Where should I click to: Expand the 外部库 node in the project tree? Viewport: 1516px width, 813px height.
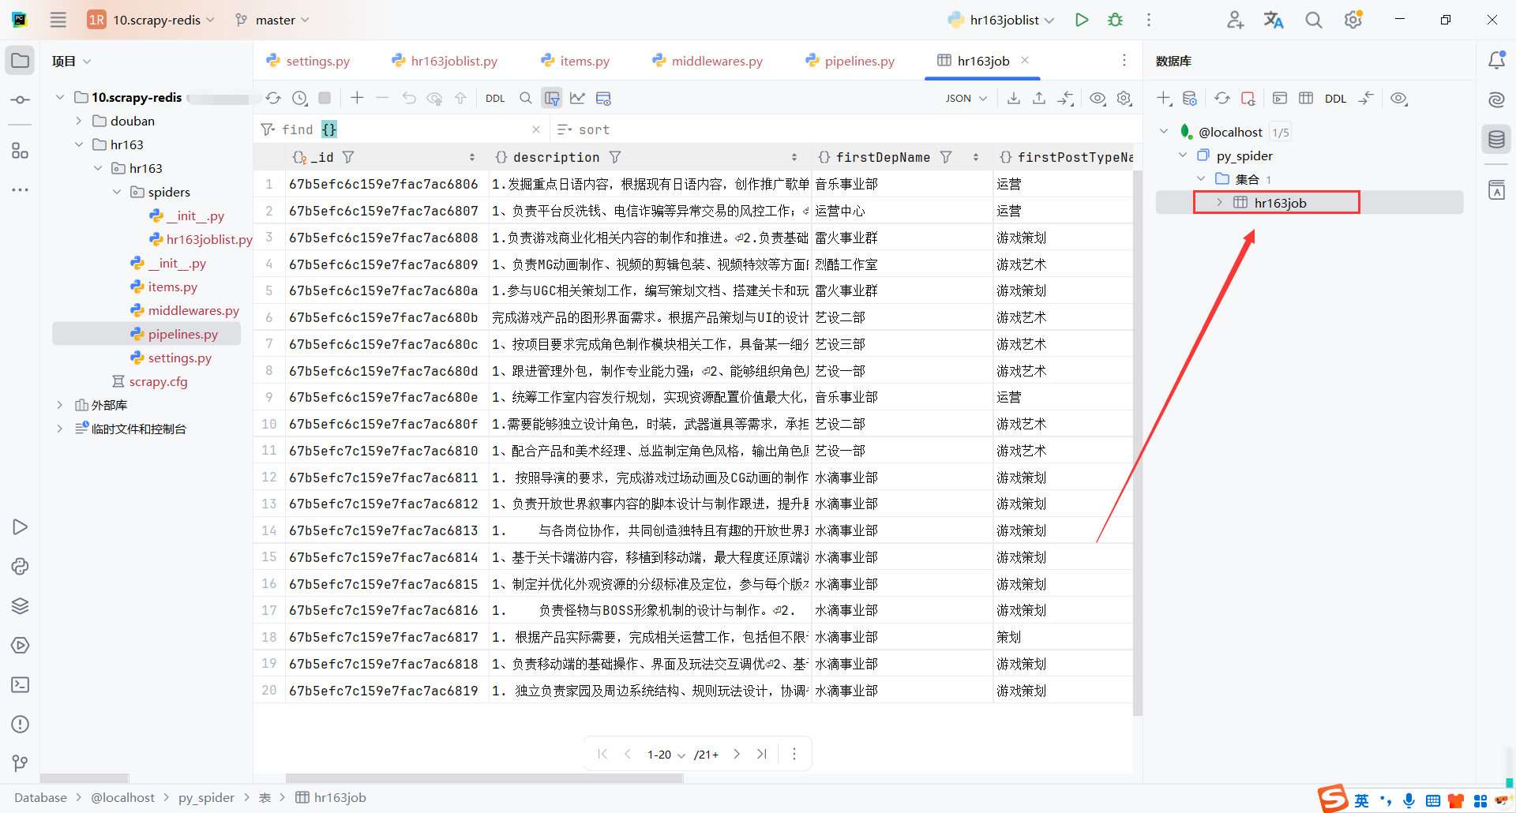60,404
